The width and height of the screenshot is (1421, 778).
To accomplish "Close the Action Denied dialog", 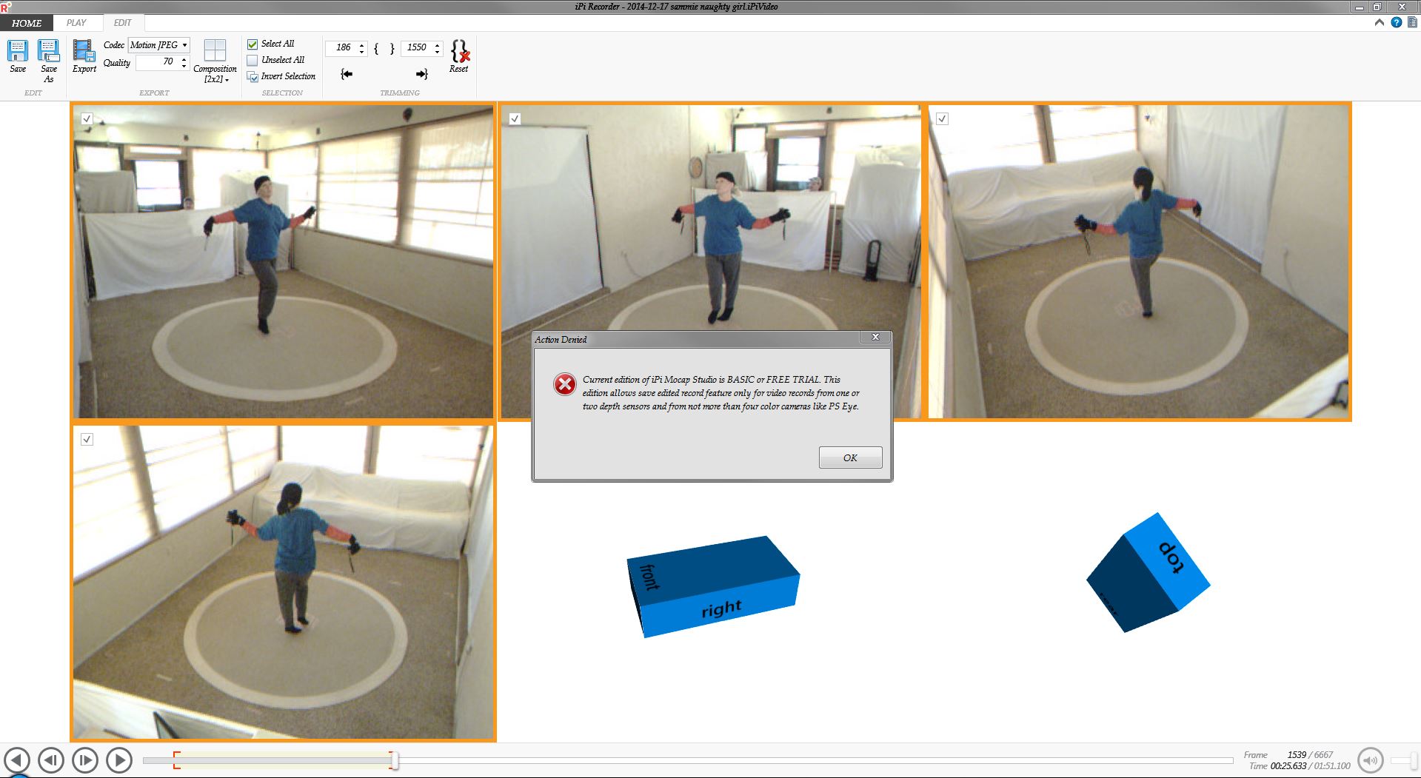I will point(875,337).
